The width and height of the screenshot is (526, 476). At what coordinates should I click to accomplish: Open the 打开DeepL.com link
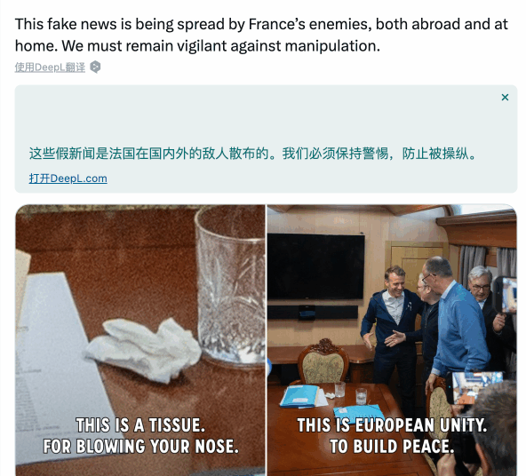(x=68, y=178)
